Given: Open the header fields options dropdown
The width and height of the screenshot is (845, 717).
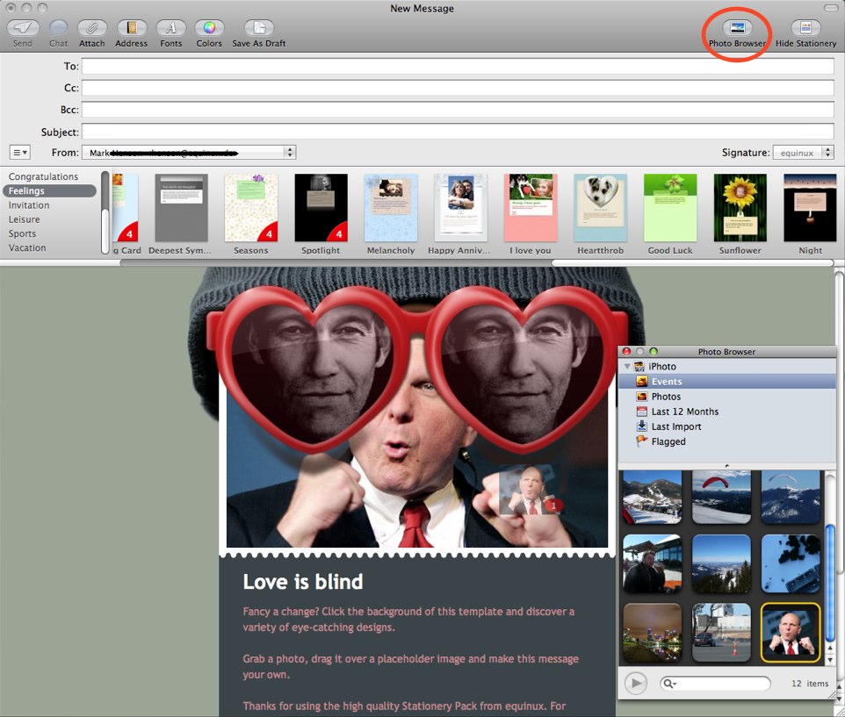Looking at the screenshot, I should [19, 153].
